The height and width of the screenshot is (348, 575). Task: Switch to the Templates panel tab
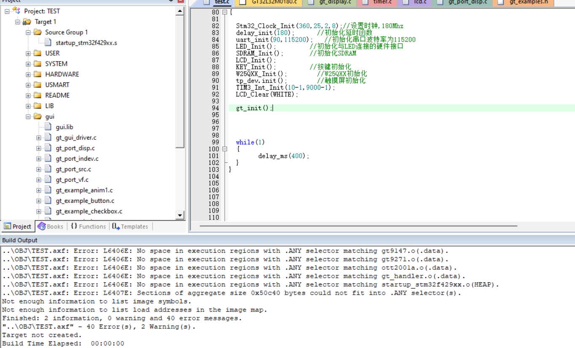coord(130,226)
